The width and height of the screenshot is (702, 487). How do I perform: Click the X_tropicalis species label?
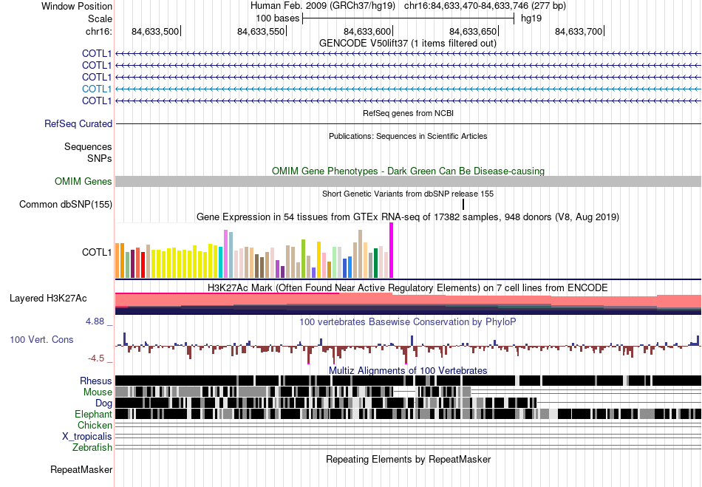coord(87,437)
